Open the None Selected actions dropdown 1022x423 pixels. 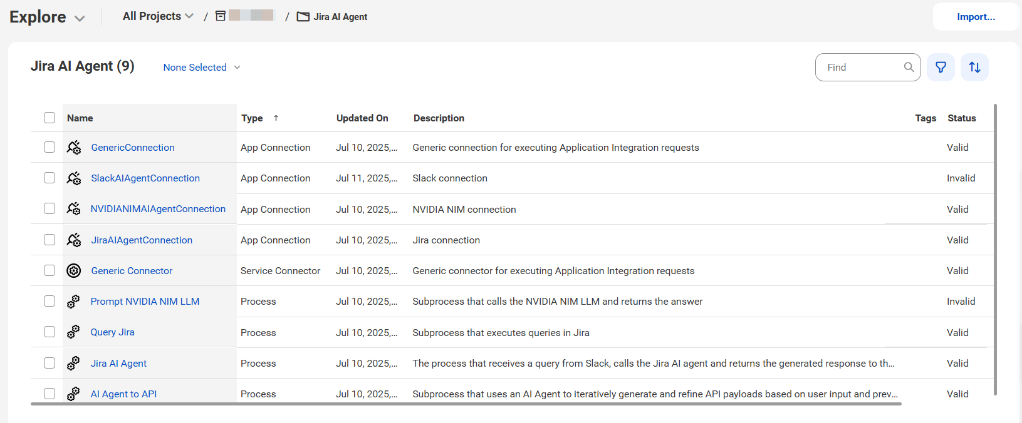pyautogui.click(x=202, y=67)
